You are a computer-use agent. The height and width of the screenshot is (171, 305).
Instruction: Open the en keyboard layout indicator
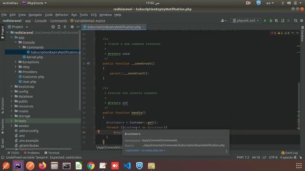[x=270, y=3]
